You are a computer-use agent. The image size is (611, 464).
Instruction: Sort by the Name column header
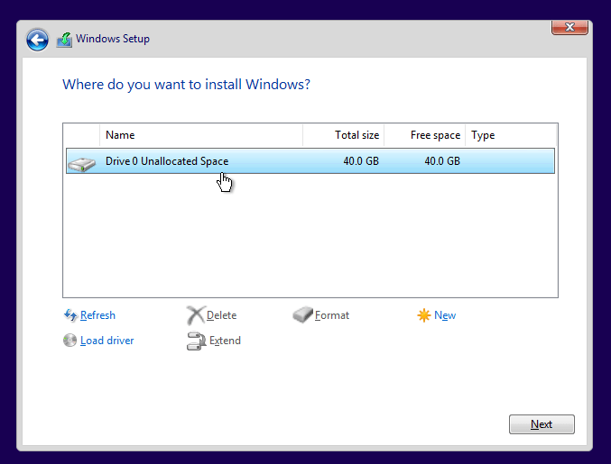click(x=201, y=135)
